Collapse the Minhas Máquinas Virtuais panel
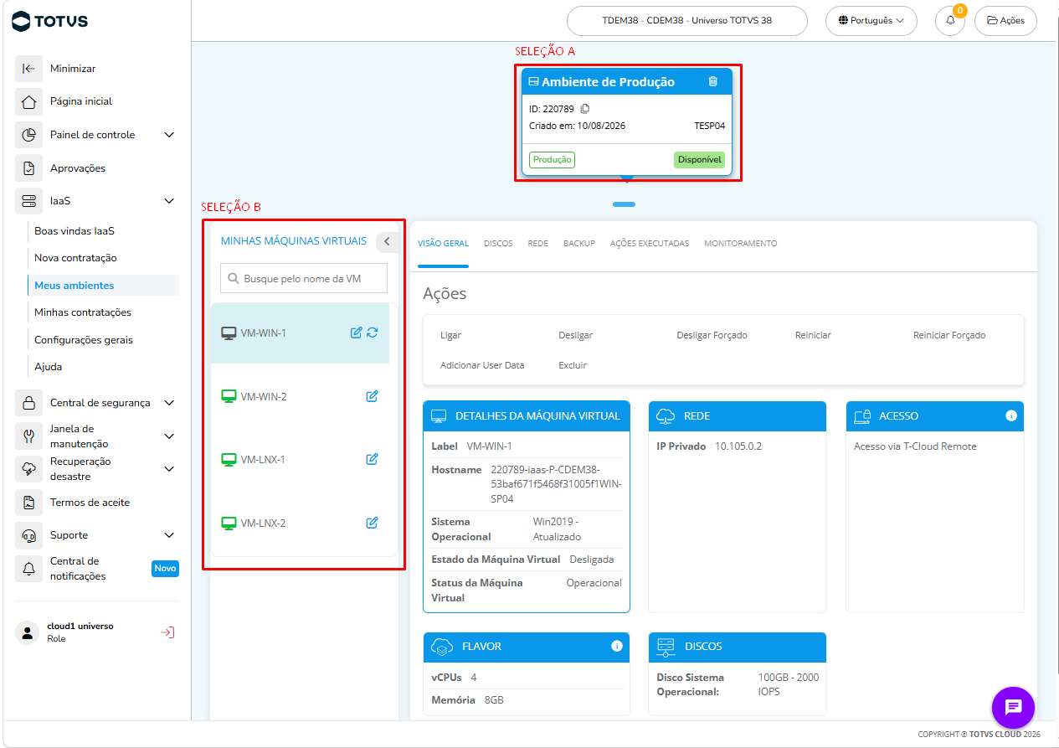This screenshot has width=1059, height=748. (387, 241)
